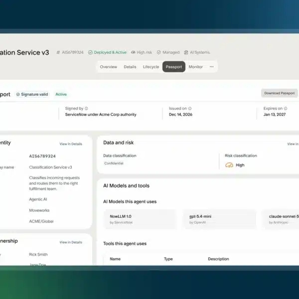Screen dimensions: 299x299
Task: Click the High risk classification gauge icon
Action: [x=229, y=165]
